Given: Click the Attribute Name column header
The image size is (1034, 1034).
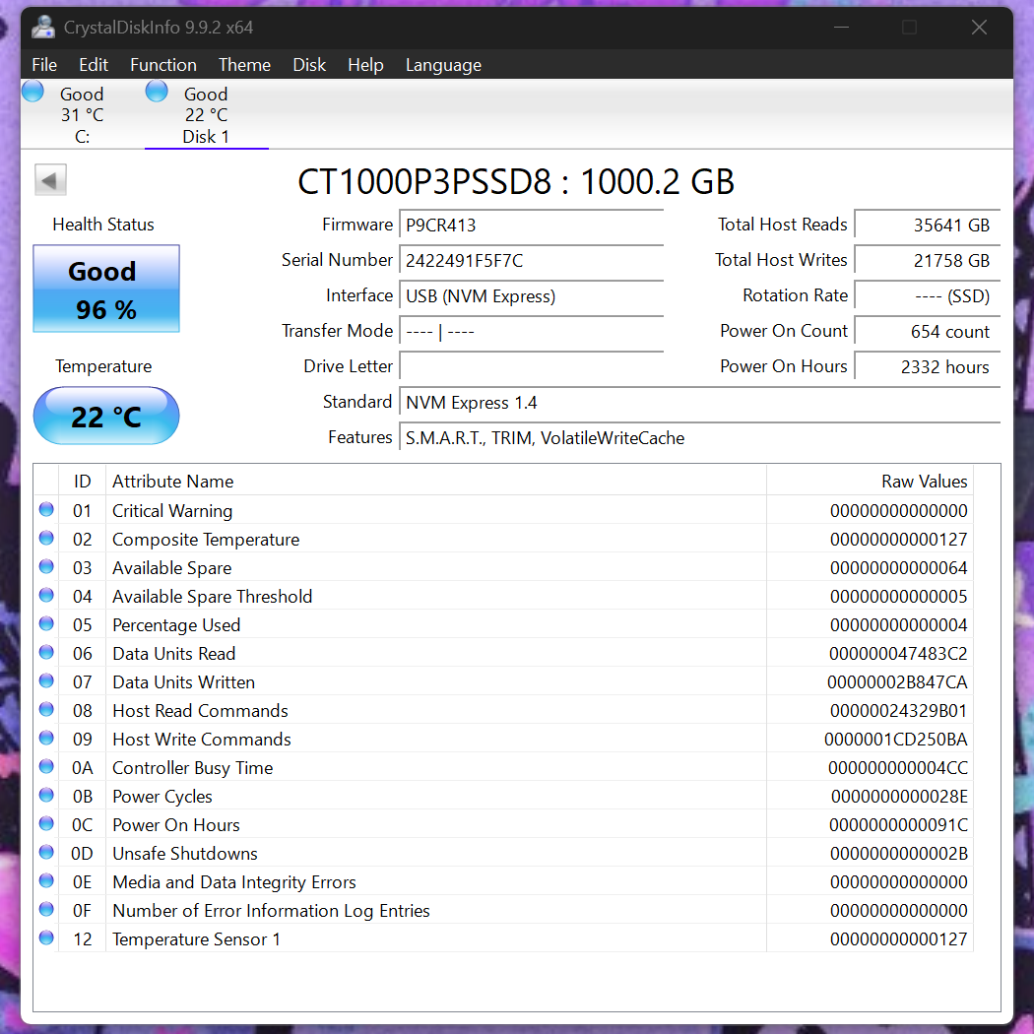Looking at the screenshot, I should (436, 481).
